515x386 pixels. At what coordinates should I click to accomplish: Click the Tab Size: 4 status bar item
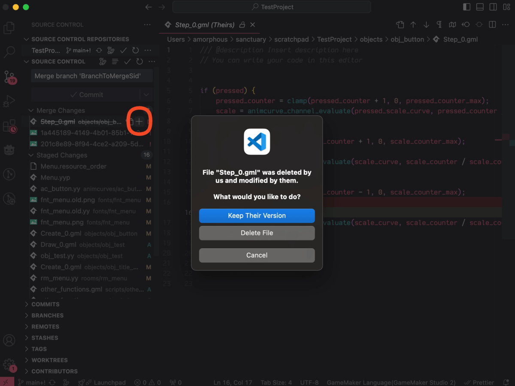[276, 383]
